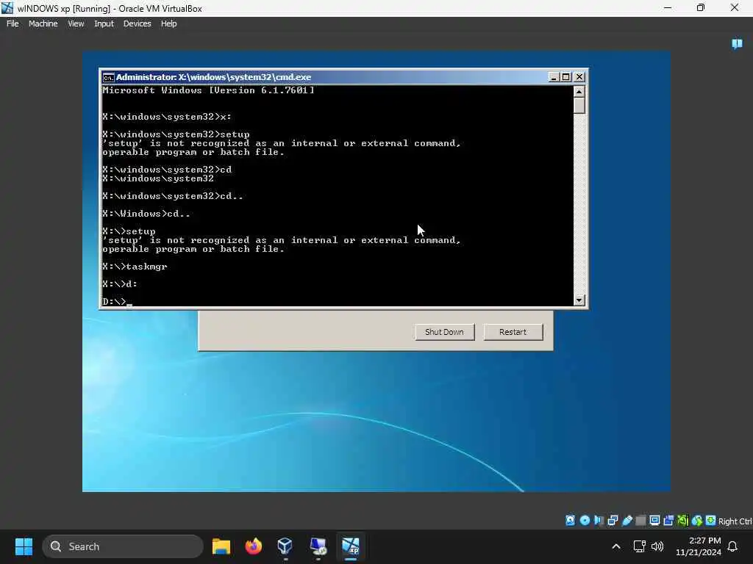Click the 'Microsoft Windows [Version 6.1.7601]' line
The height and width of the screenshot is (564, 753).
click(x=208, y=90)
